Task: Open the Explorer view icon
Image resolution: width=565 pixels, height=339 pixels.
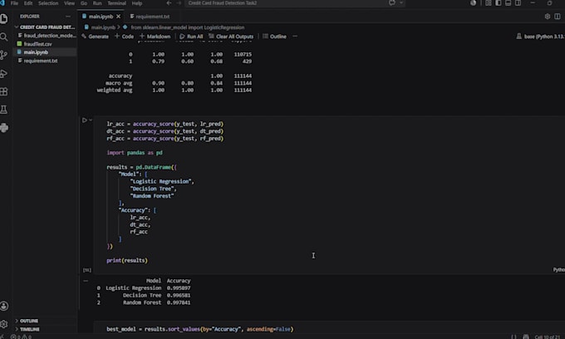Action: tap(4, 19)
